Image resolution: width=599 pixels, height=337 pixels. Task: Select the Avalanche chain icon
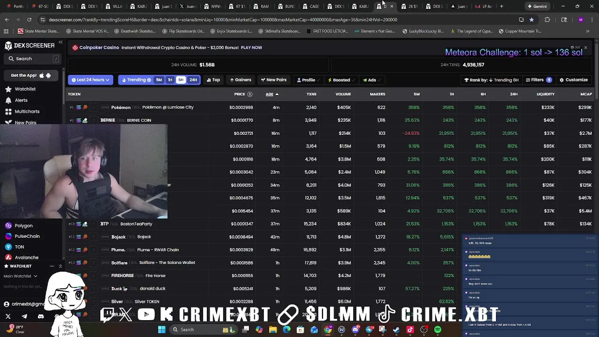pyautogui.click(x=8, y=257)
